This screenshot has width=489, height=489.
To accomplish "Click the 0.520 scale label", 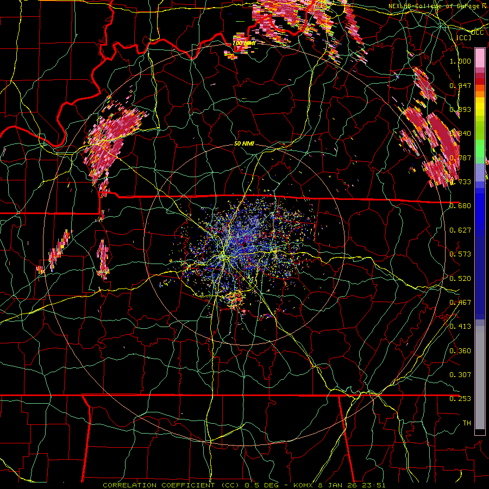I will coord(460,278).
